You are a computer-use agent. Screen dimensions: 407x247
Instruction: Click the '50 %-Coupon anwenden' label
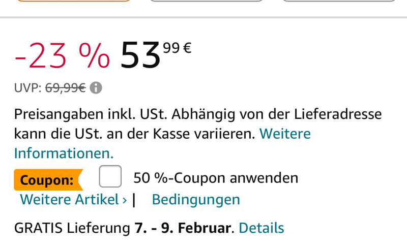coord(216,178)
